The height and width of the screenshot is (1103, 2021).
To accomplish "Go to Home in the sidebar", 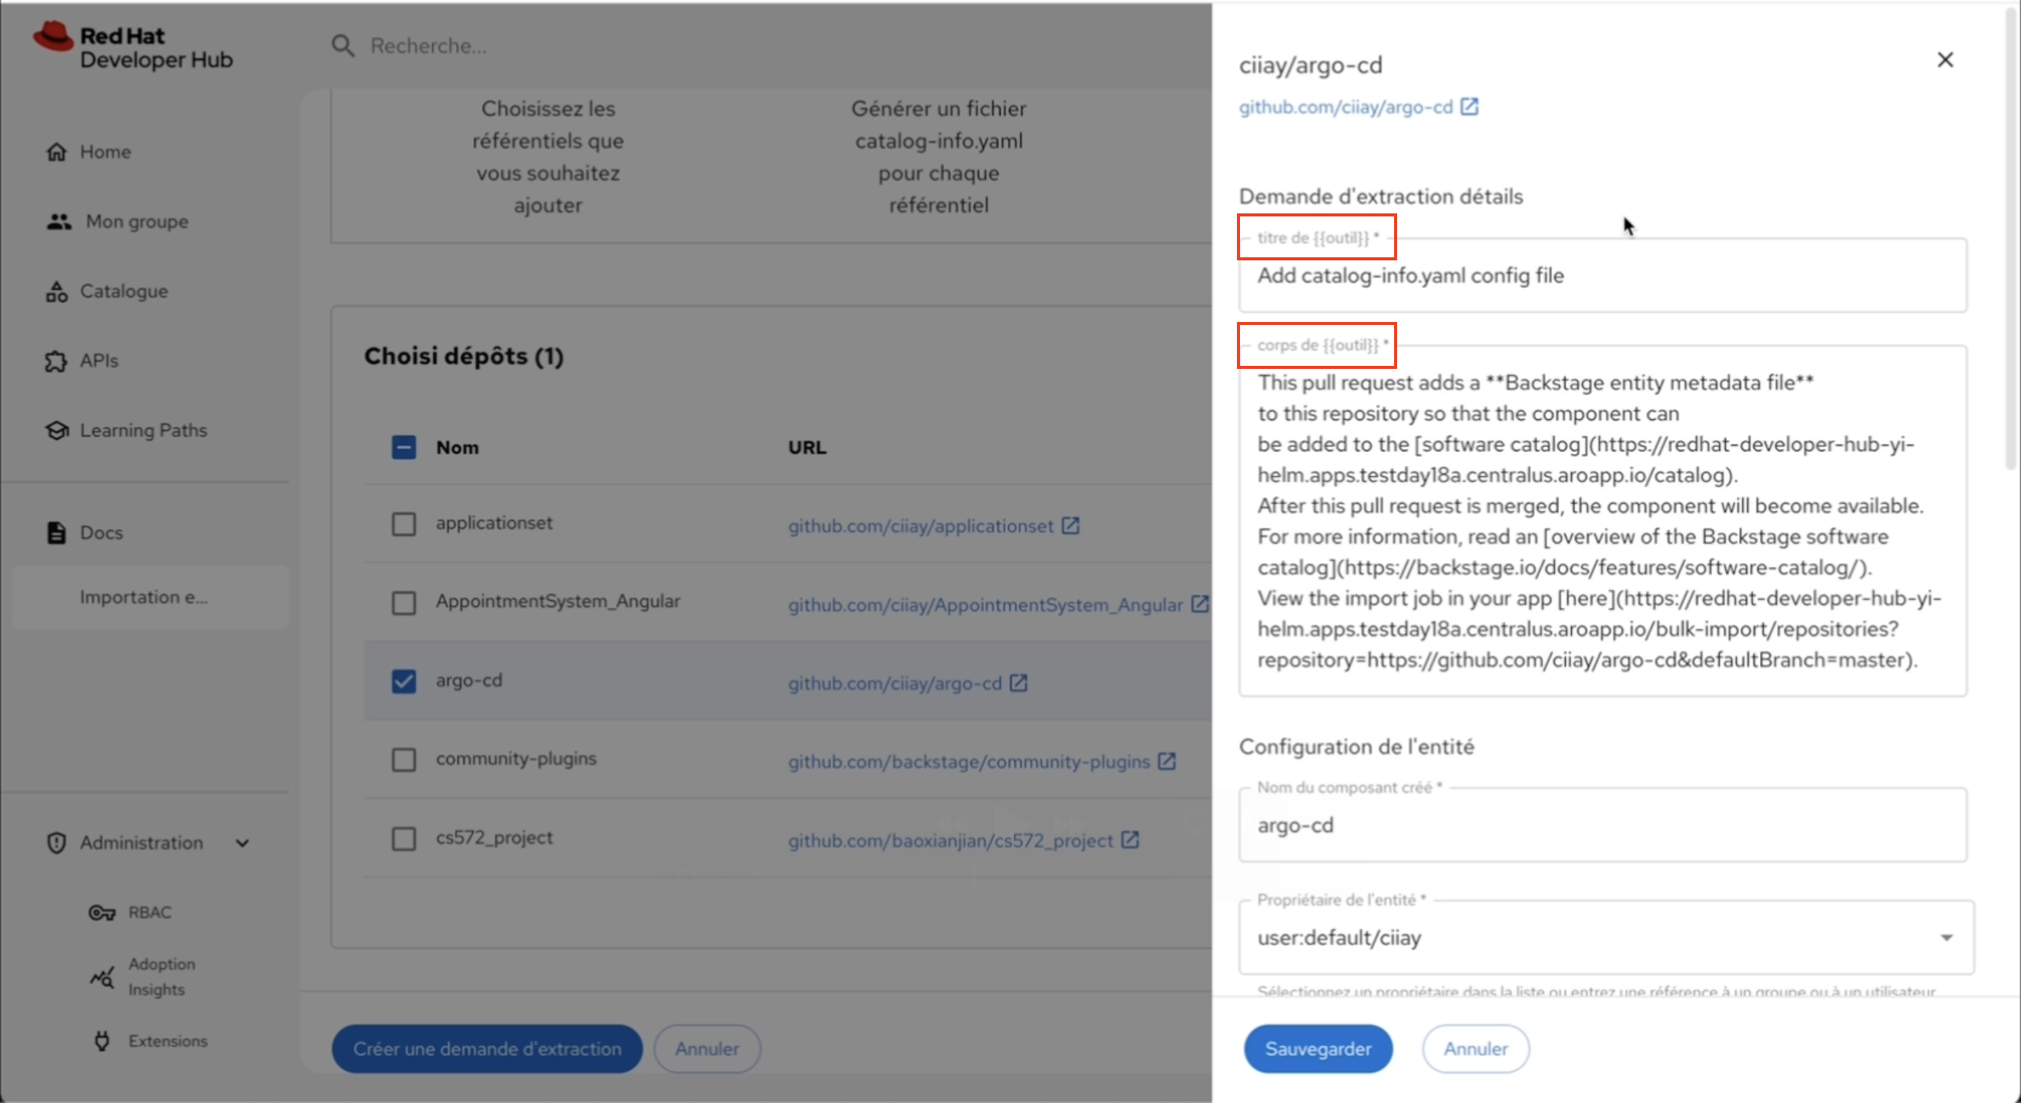I will (105, 153).
